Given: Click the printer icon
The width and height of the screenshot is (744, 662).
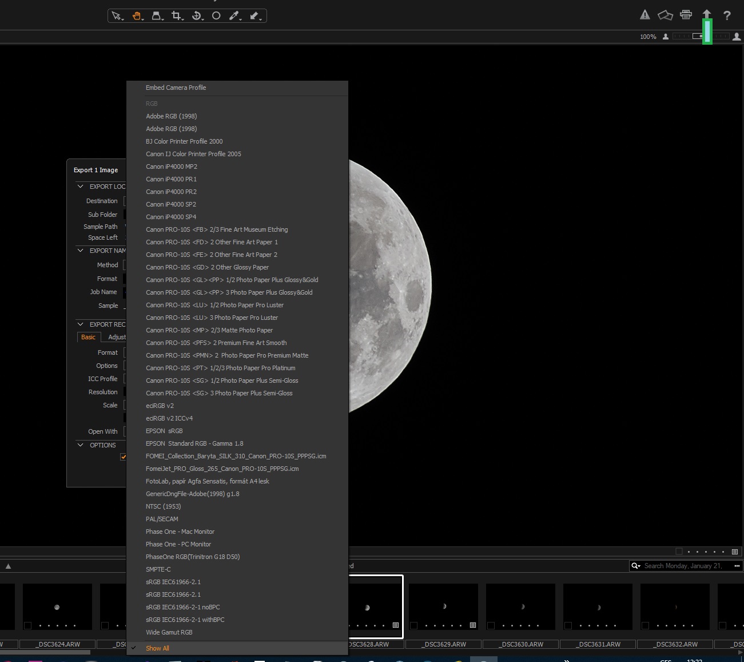Looking at the screenshot, I should coord(686,15).
